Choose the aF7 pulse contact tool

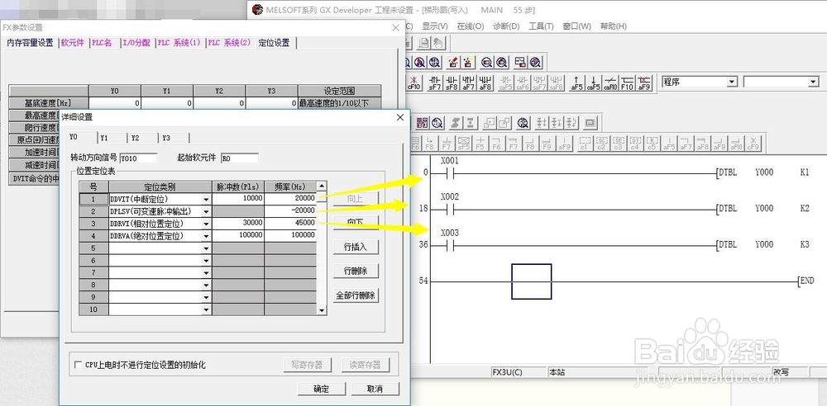click(x=468, y=83)
